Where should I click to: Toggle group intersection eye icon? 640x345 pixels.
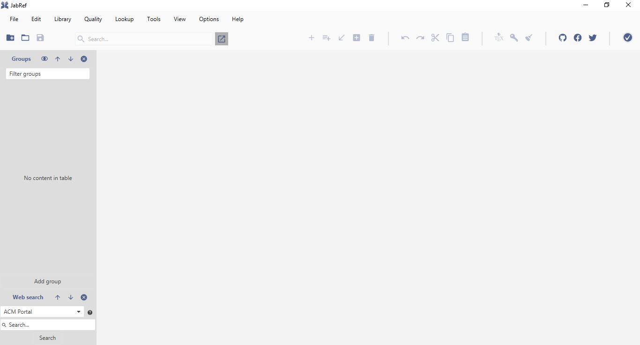(45, 59)
